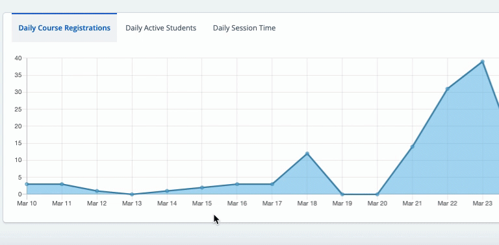The width and height of the screenshot is (499, 245).
Task: Click the Mar 23 x-axis label
Action: pyautogui.click(x=483, y=204)
